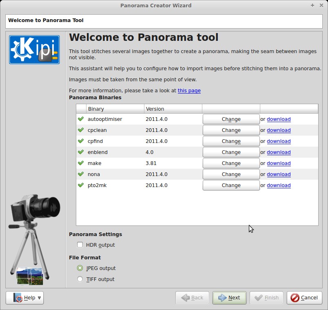Select TIFF output file format
The height and width of the screenshot is (310, 328).
tap(80, 279)
